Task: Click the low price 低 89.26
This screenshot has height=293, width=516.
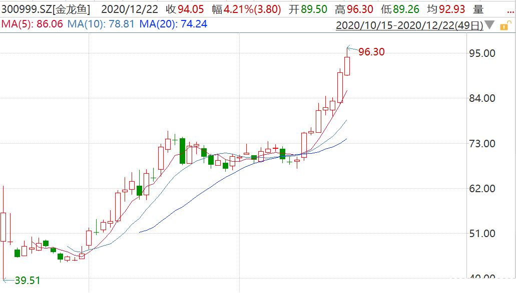Action: click(400, 9)
